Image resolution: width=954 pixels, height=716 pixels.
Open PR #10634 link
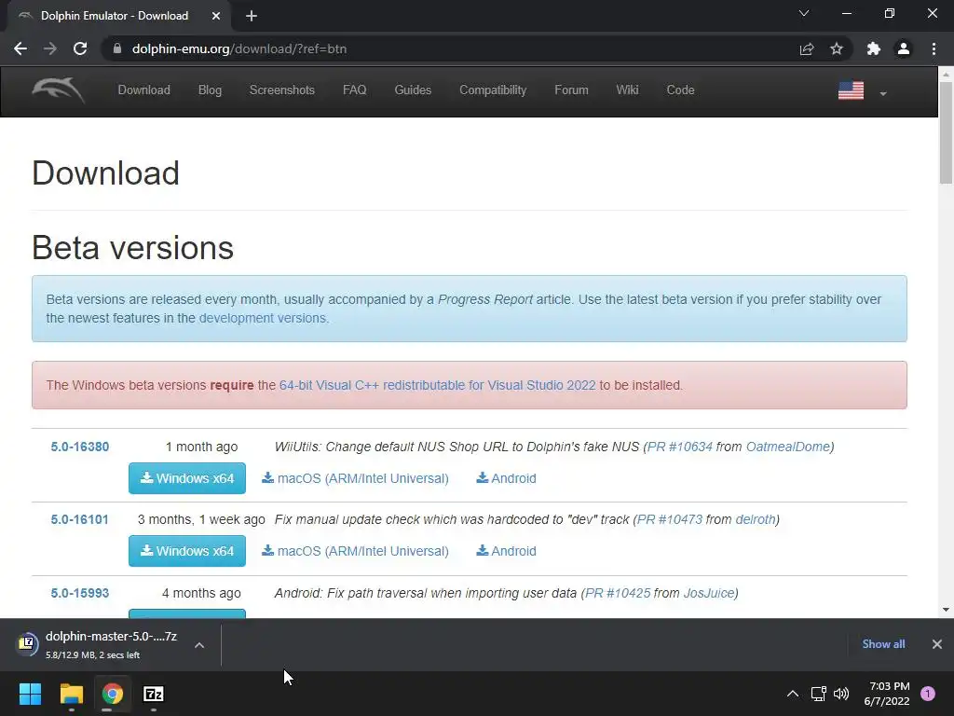tap(679, 447)
